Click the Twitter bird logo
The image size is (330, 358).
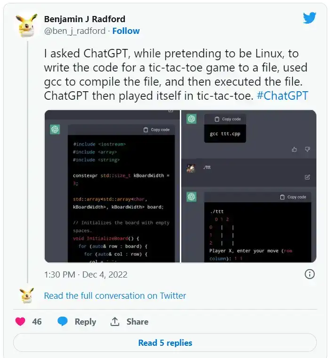(x=309, y=18)
